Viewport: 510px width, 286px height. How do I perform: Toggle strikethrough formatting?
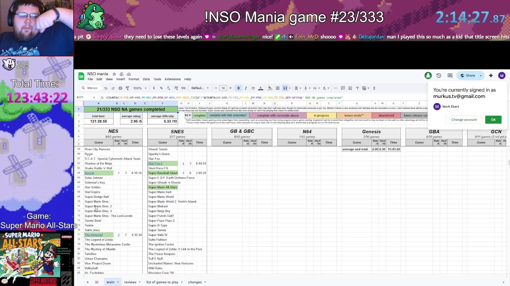pos(253,88)
